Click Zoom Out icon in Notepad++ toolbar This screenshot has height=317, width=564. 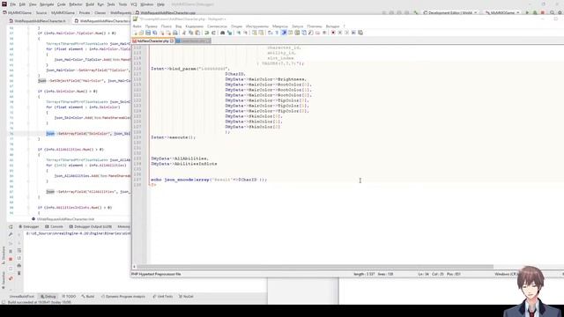click(245, 33)
